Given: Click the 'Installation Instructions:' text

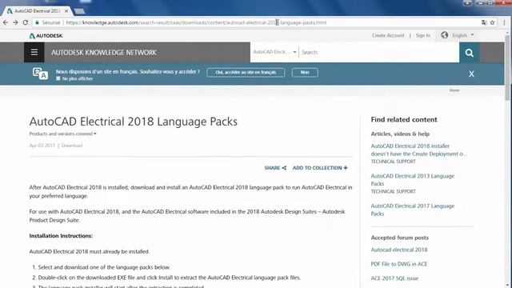Looking at the screenshot, I should coord(61,236).
